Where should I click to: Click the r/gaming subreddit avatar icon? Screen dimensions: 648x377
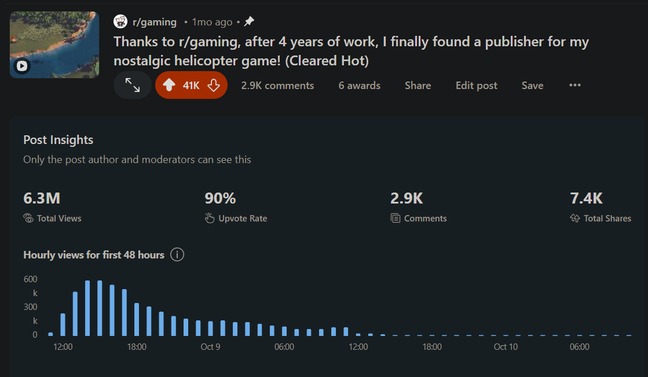pyautogui.click(x=120, y=21)
